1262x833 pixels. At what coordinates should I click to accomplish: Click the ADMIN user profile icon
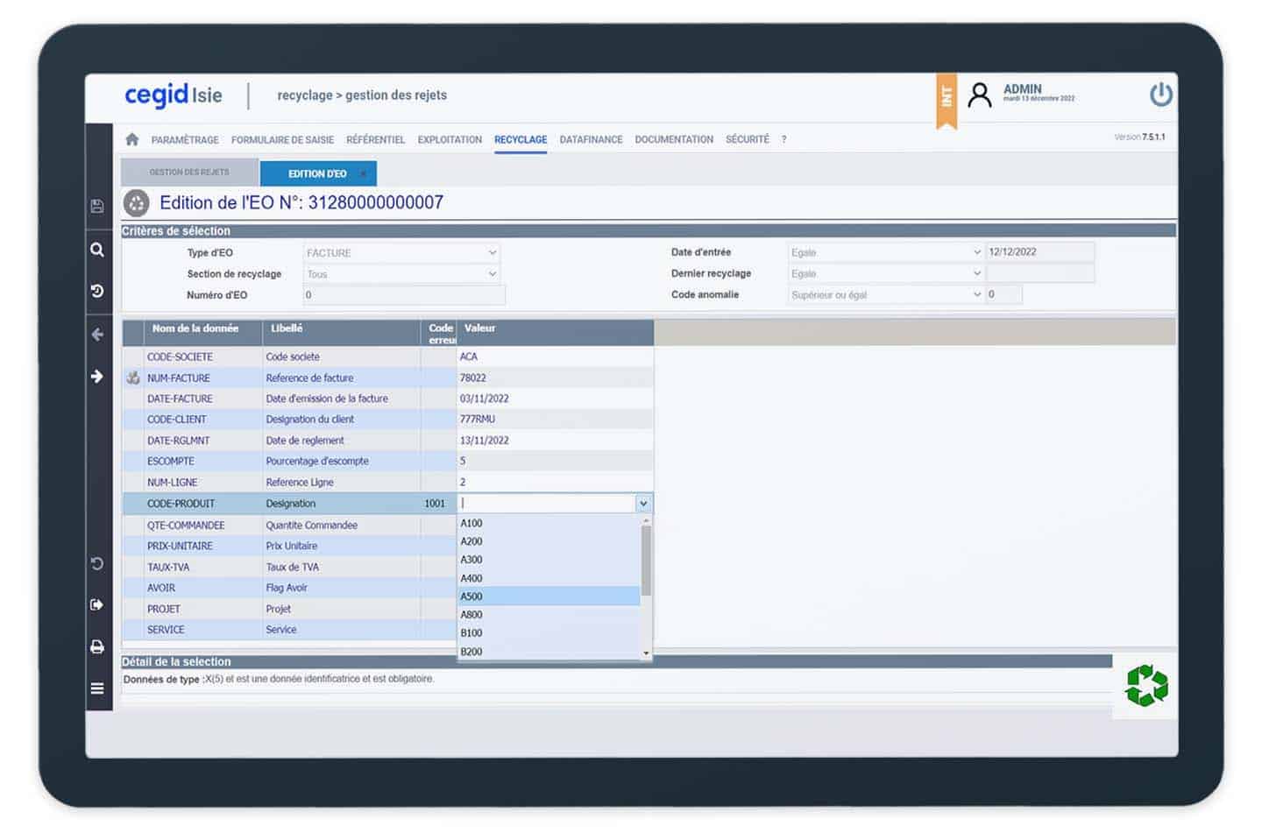pyautogui.click(x=979, y=95)
